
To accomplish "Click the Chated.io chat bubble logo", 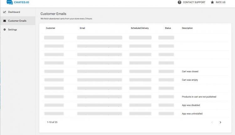I will 9,3.
